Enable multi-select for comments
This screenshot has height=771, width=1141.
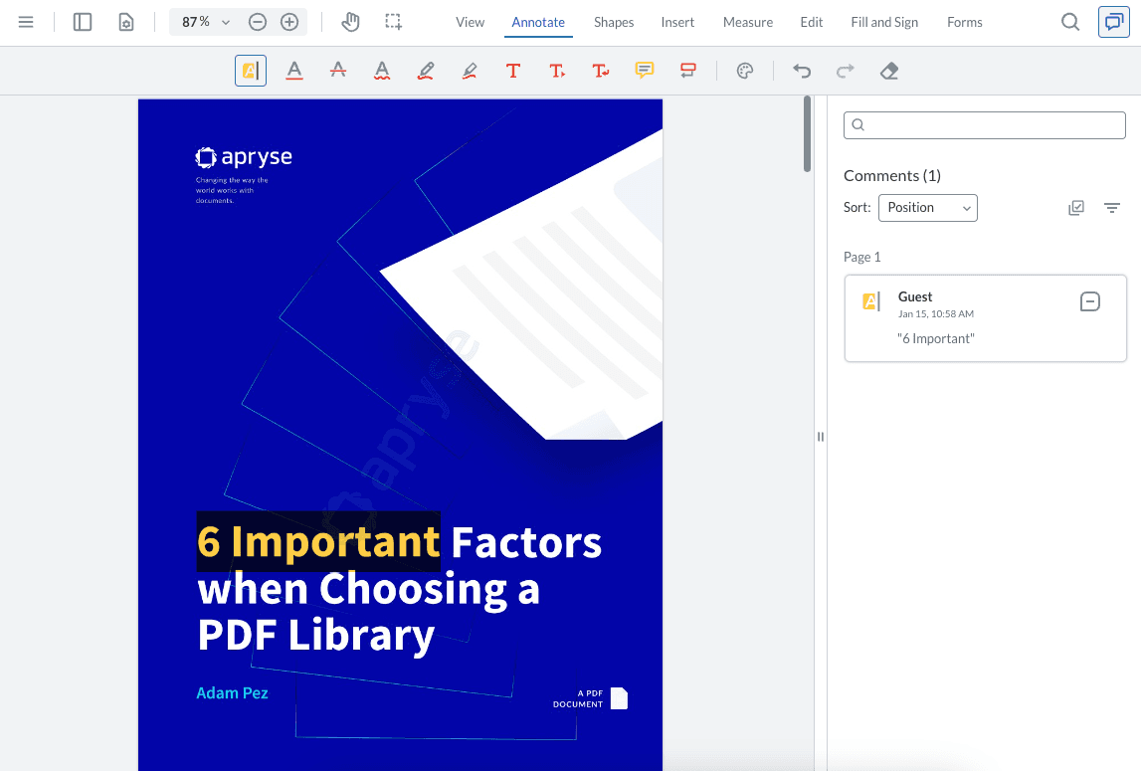1076,208
